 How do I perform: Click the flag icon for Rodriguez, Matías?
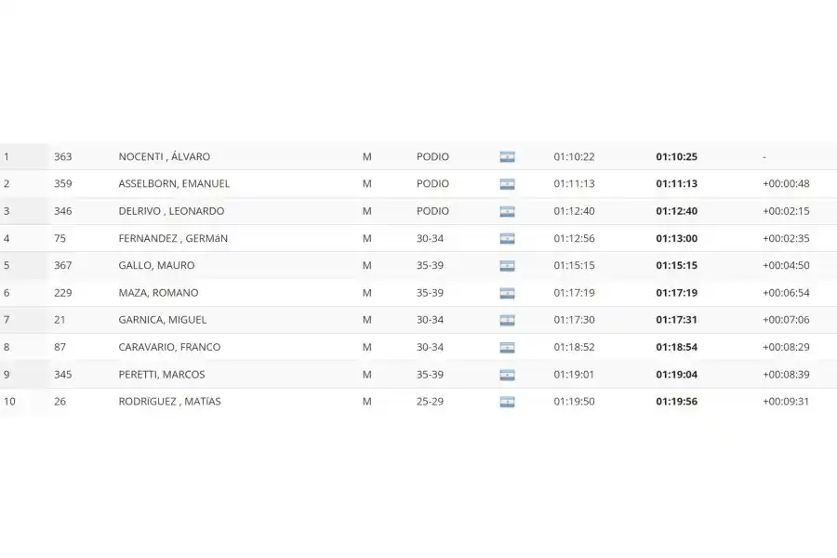pos(507,402)
